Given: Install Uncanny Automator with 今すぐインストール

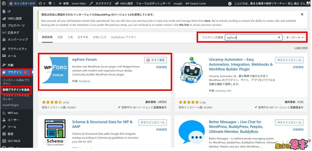Looking at the screenshot, I should [289, 60].
